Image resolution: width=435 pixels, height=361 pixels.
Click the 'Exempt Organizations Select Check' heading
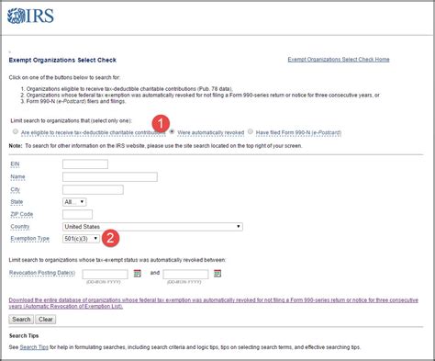(x=62, y=60)
